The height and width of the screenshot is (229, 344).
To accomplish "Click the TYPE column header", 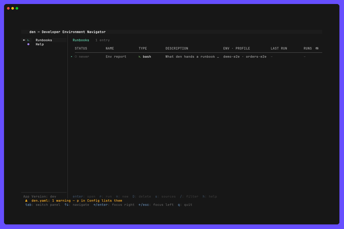I will tap(143, 48).
